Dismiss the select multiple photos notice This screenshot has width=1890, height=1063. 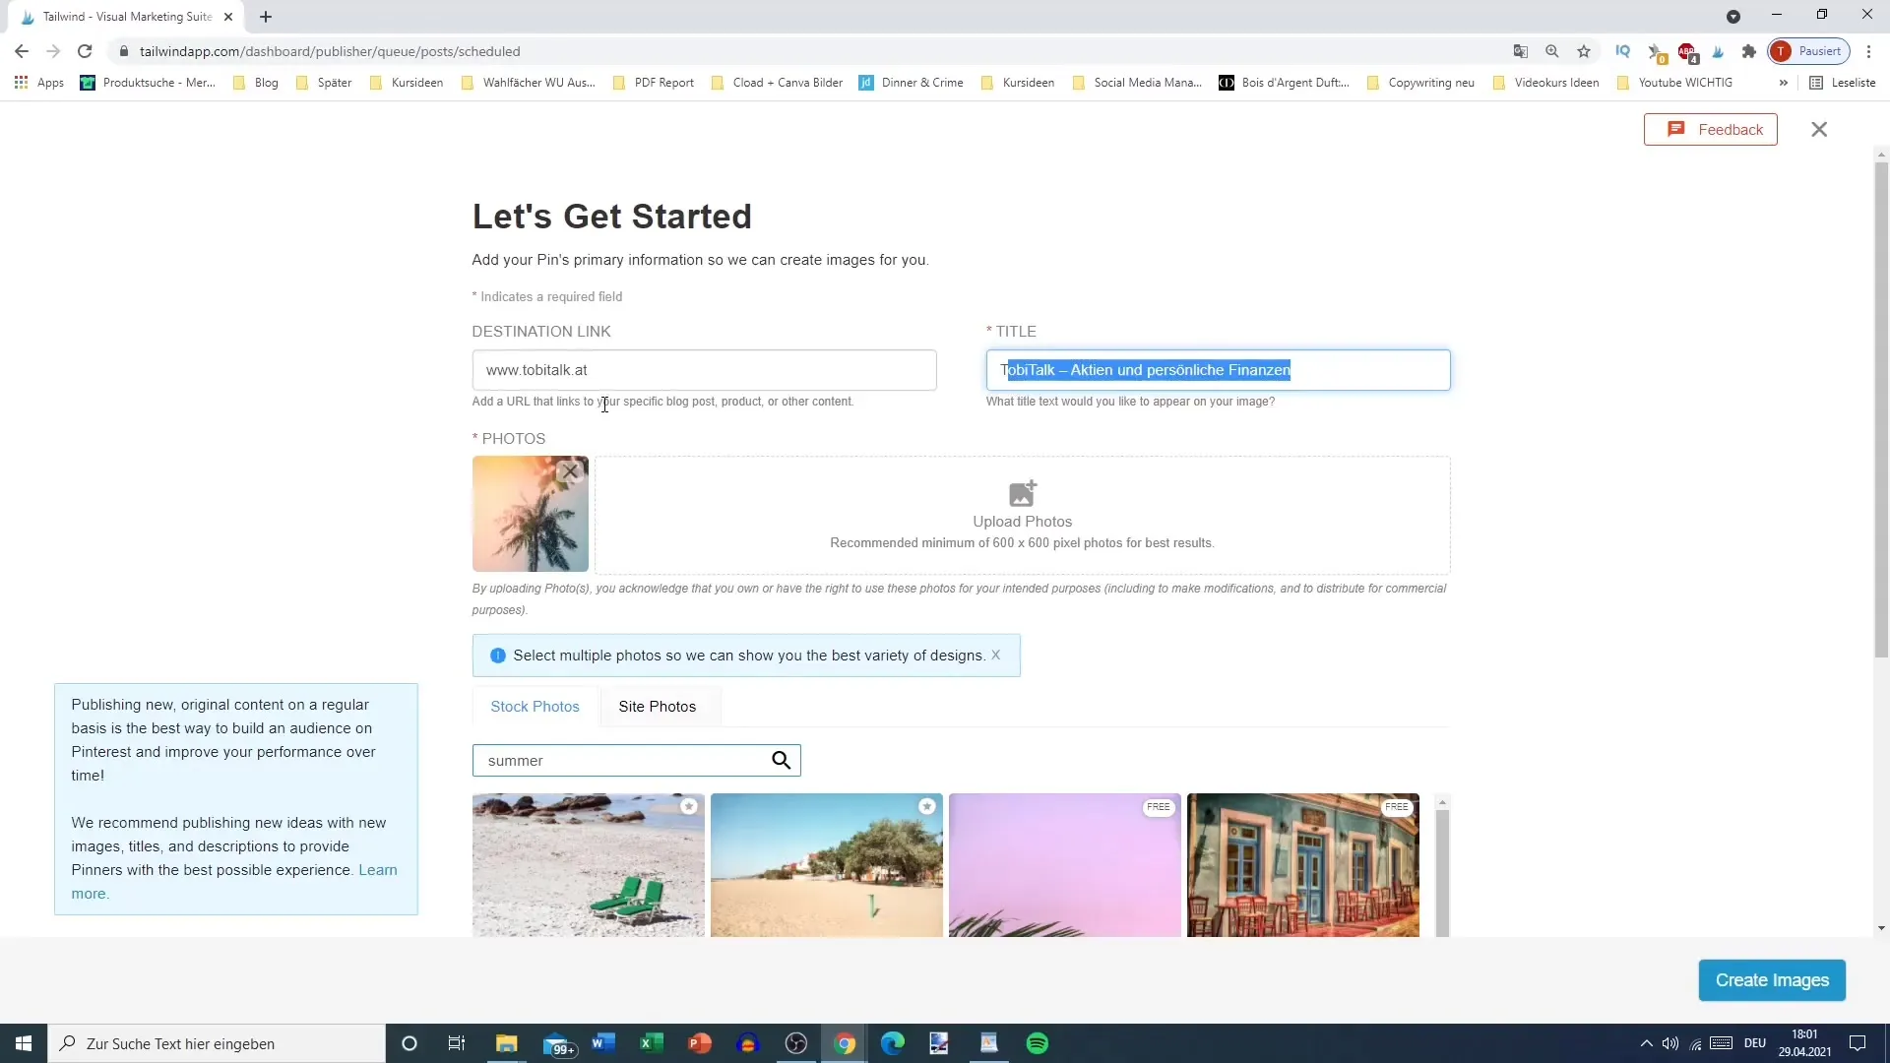click(x=995, y=655)
